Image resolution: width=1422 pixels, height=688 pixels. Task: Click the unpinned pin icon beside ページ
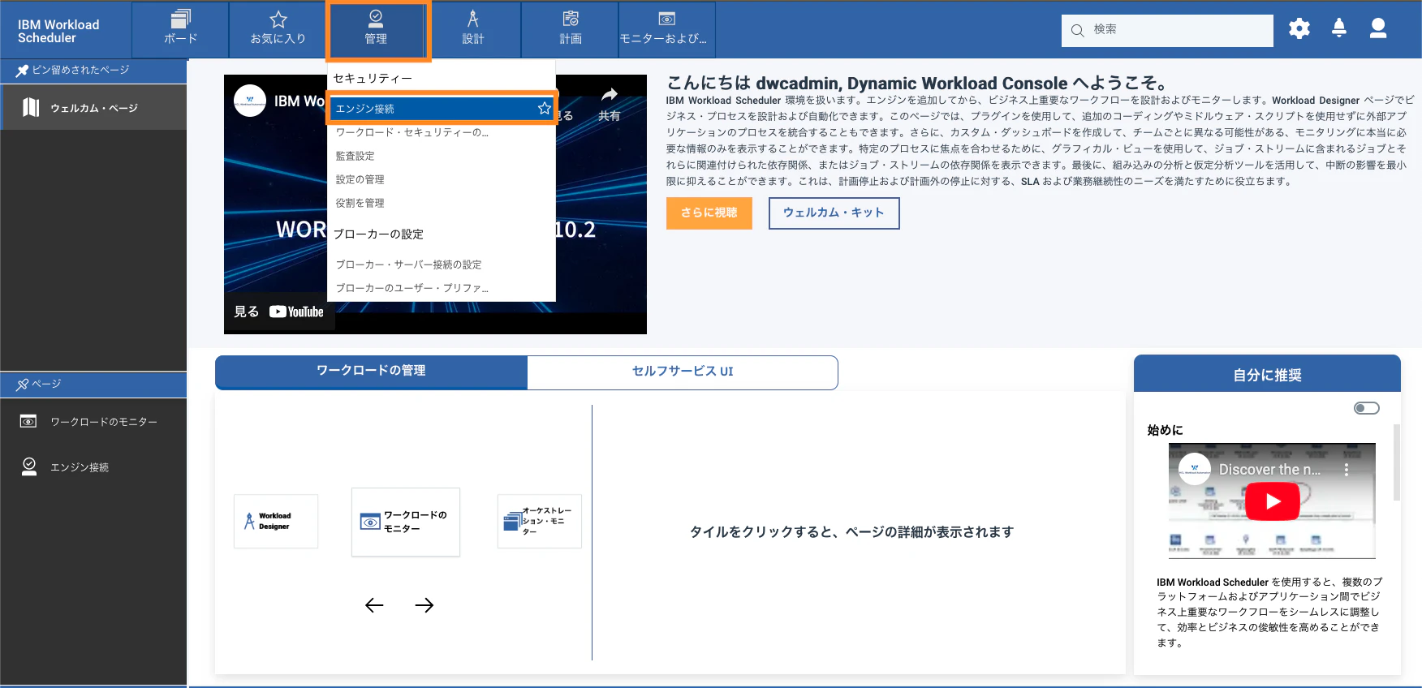pos(22,385)
